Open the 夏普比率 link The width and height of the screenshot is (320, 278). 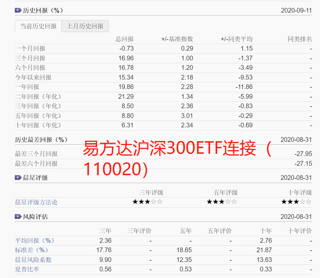27,269
